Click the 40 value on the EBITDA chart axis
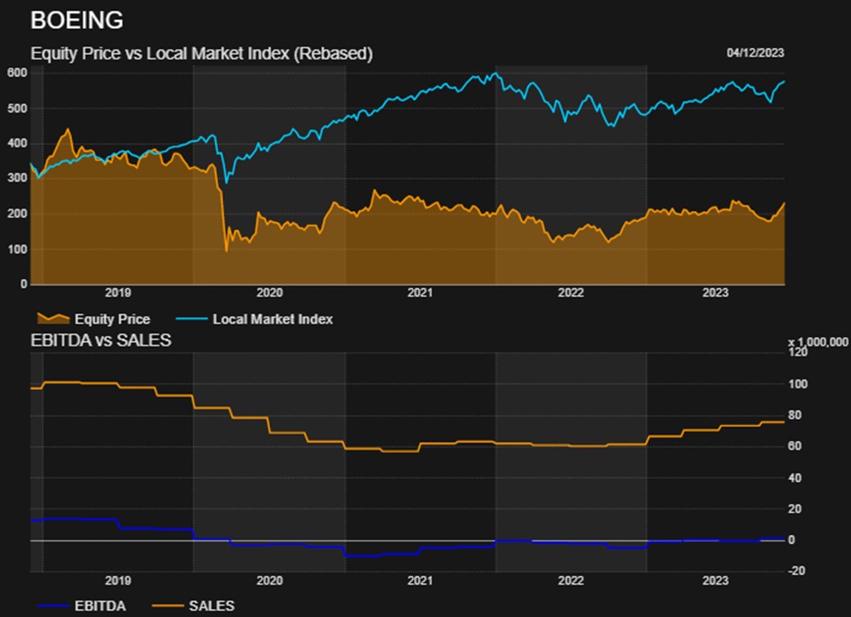 tap(795, 477)
